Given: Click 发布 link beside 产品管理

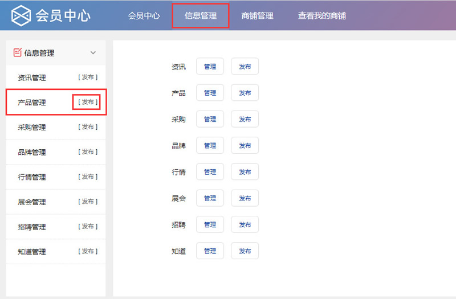Looking at the screenshot, I should pos(87,103).
